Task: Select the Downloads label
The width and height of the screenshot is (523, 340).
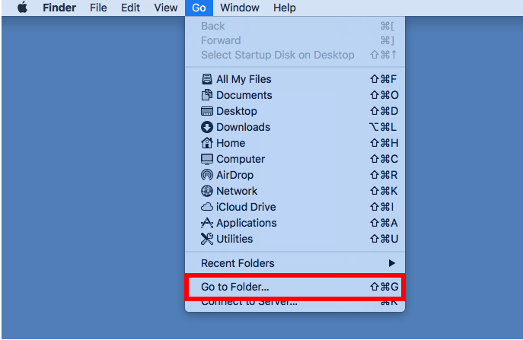Action: (243, 127)
